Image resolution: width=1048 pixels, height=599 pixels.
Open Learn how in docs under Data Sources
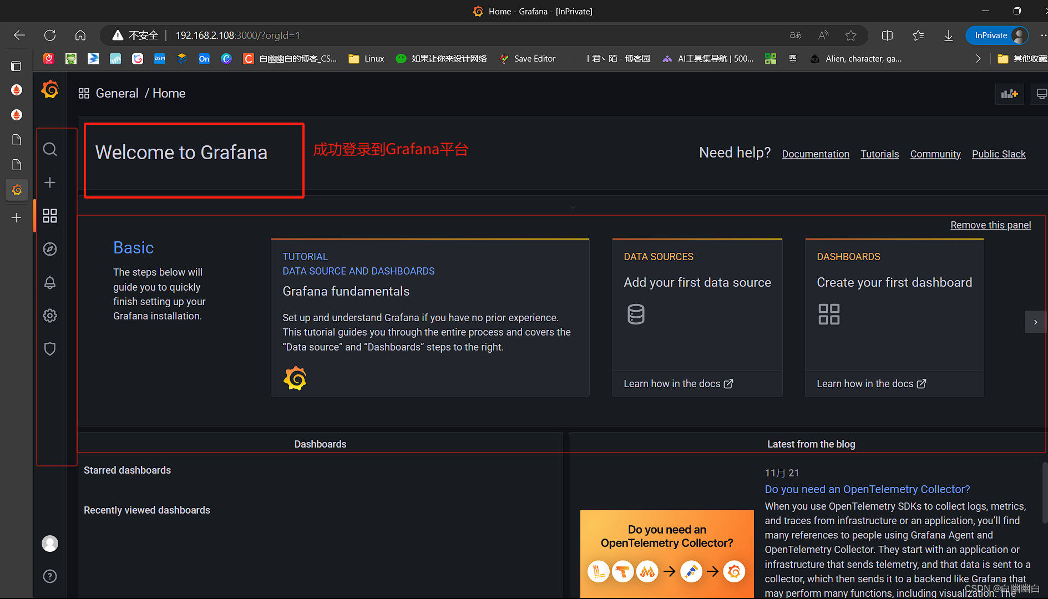click(x=678, y=384)
